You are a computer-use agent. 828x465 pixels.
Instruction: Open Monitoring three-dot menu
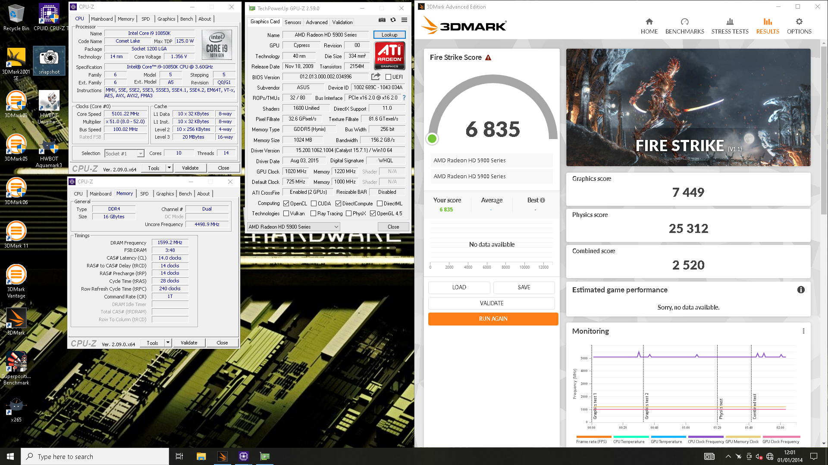click(x=803, y=331)
